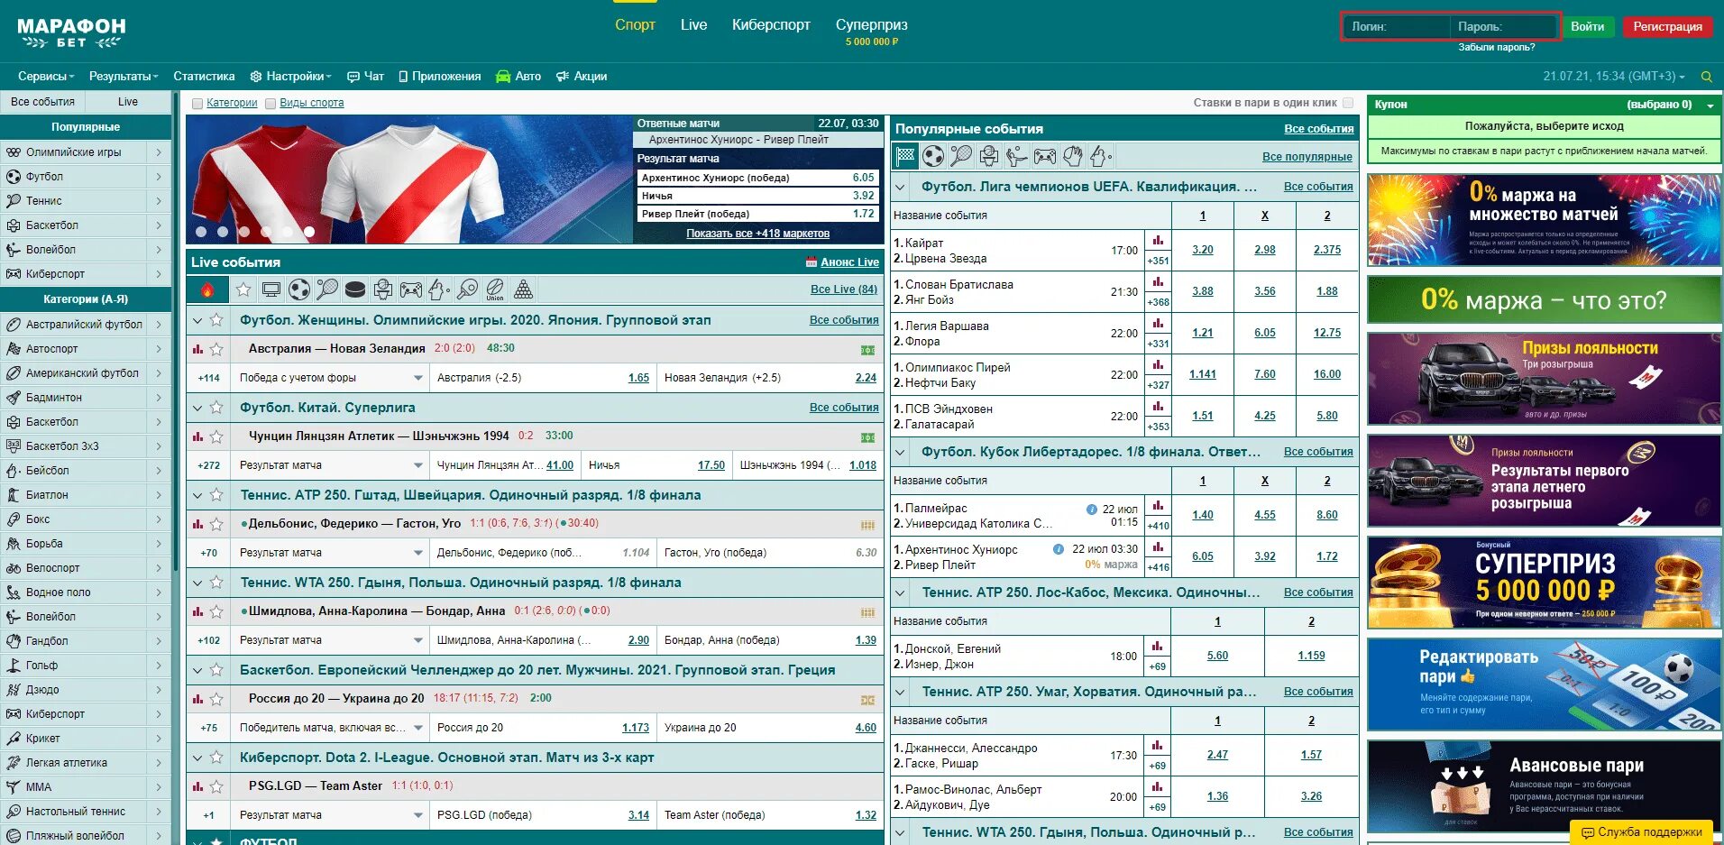Filter Live события by snooker balls triangle icon
1724x845 pixels.
(x=523, y=289)
